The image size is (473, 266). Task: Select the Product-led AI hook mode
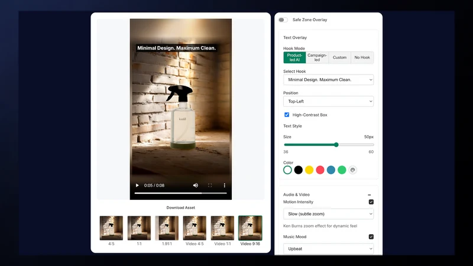click(x=294, y=57)
